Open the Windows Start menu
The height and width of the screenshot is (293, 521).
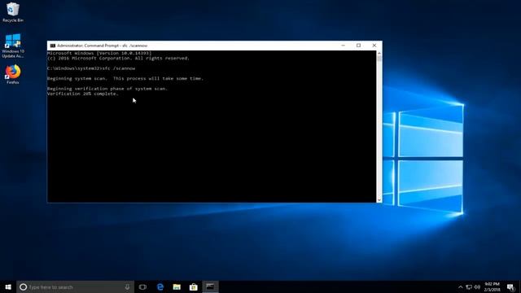click(8, 287)
